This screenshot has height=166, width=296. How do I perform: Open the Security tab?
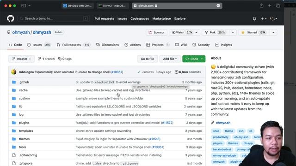(x=201, y=45)
